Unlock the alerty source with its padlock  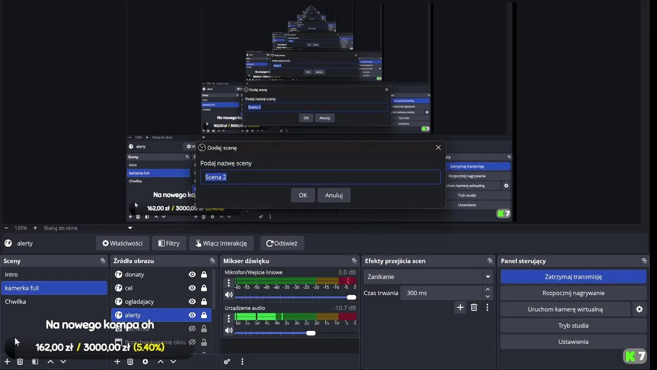pyautogui.click(x=204, y=315)
